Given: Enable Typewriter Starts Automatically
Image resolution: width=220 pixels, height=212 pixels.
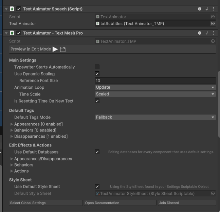Looking at the screenshot, I should 97,67.
